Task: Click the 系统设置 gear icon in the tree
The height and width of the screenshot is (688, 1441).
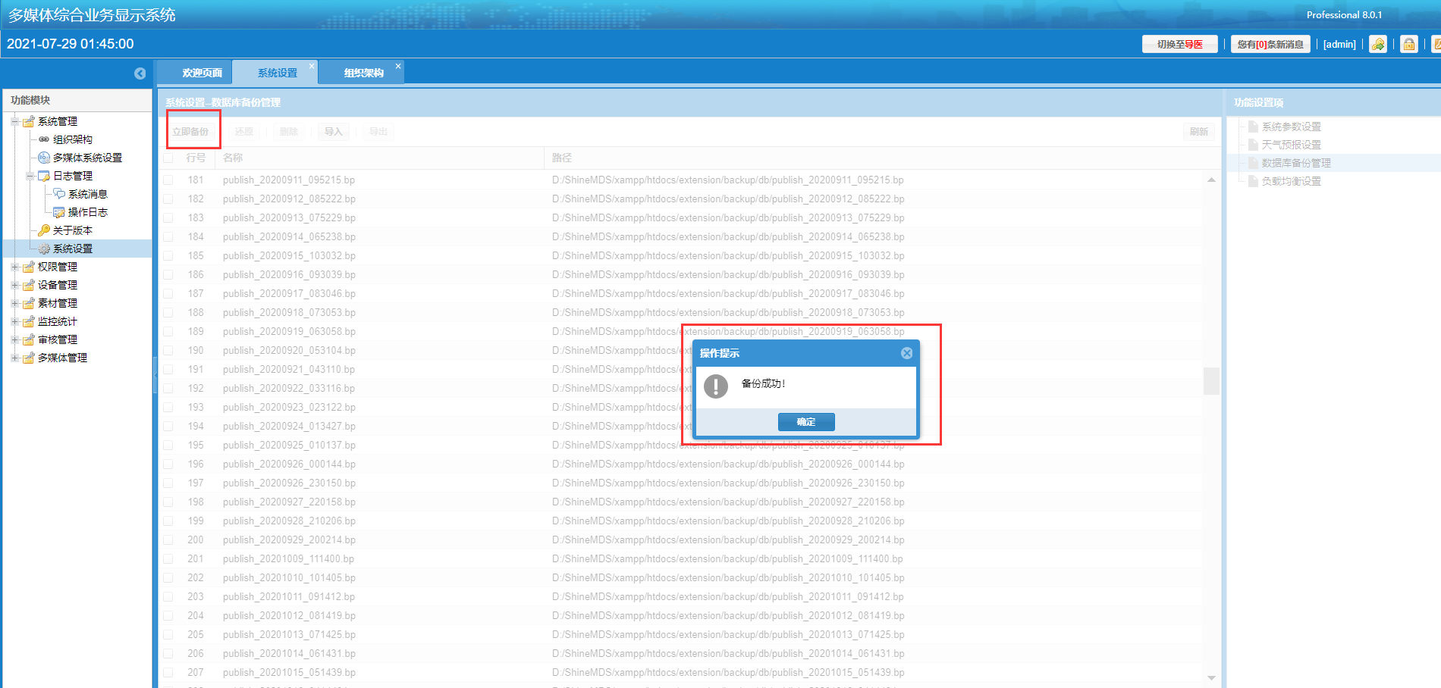Action: click(44, 249)
